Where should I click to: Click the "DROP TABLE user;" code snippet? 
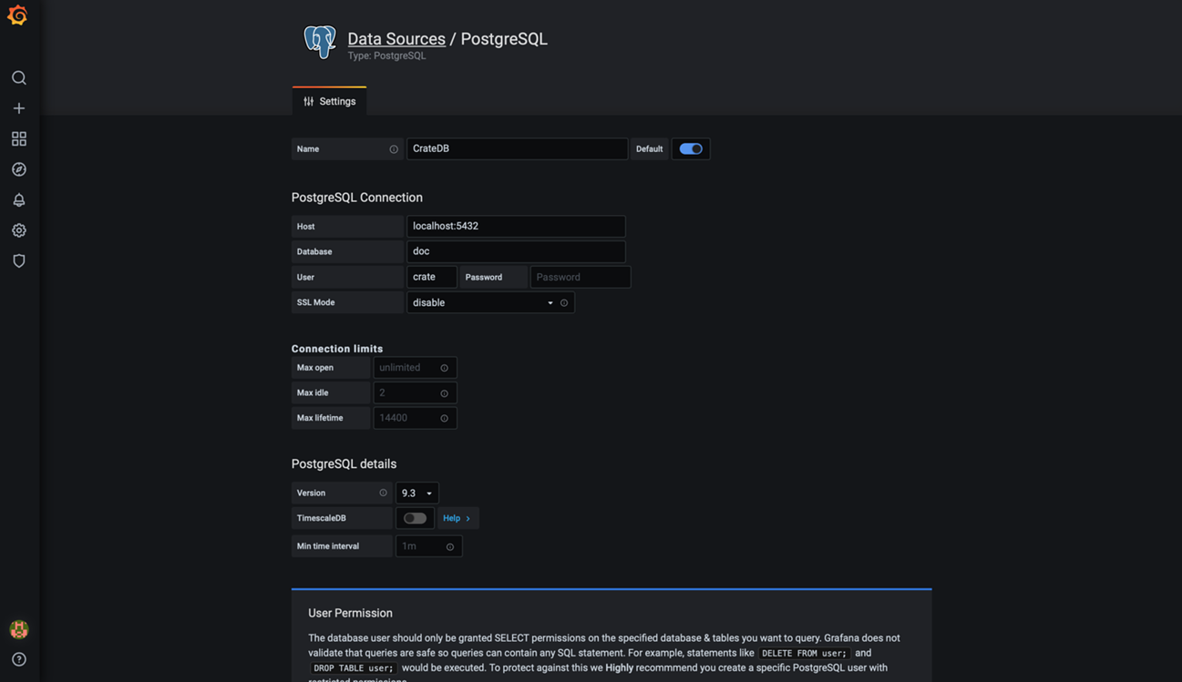click(354, 668)
